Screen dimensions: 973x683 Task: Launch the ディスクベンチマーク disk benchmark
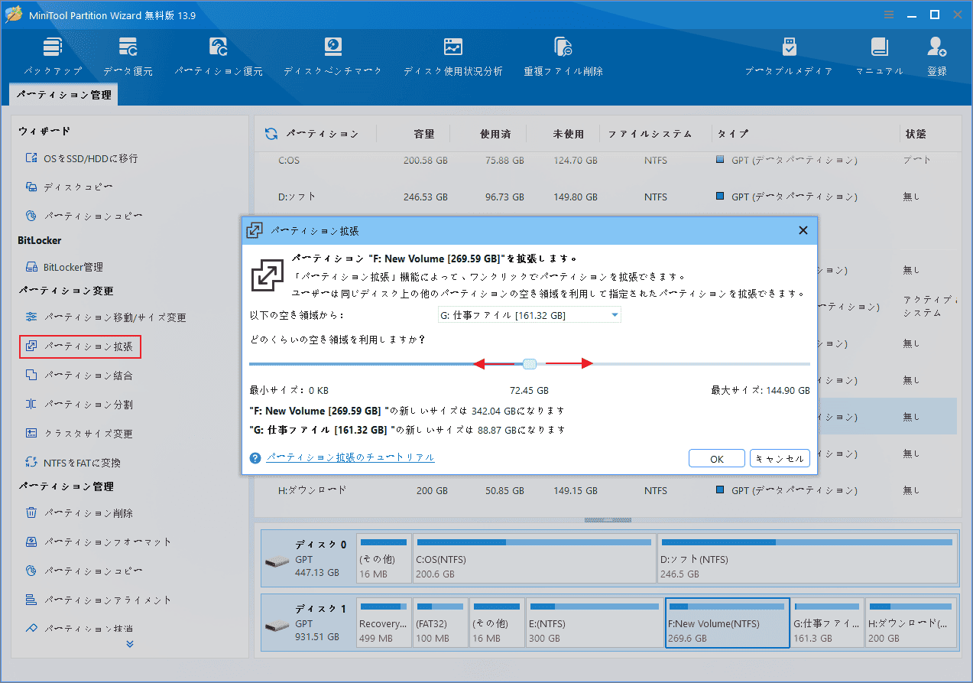coord(332,57)
